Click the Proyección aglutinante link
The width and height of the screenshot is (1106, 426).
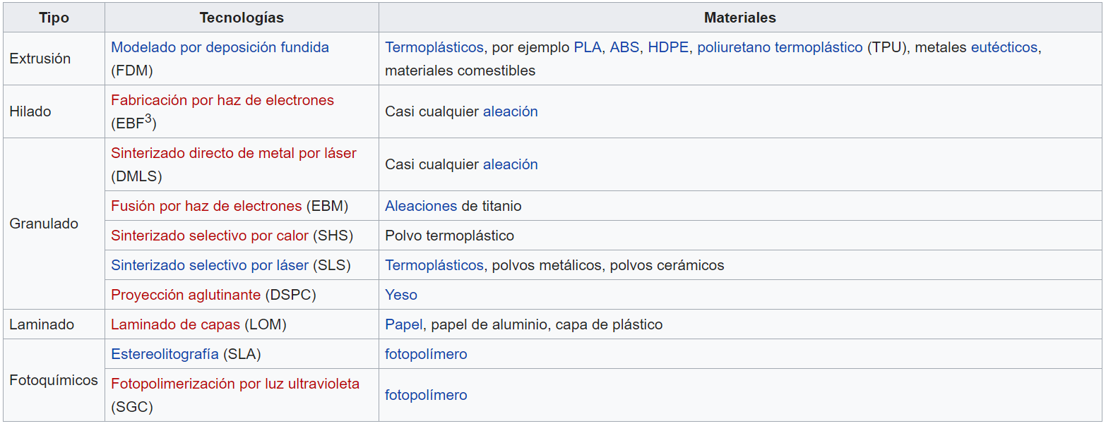tap(186, 295)
